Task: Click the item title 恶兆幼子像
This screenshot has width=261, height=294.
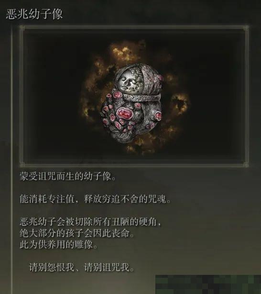Action: (x=34, y=14)
